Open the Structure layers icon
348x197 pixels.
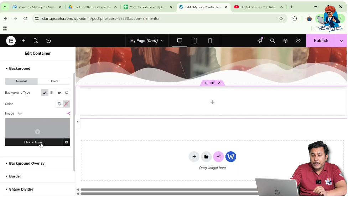(285, 41)
